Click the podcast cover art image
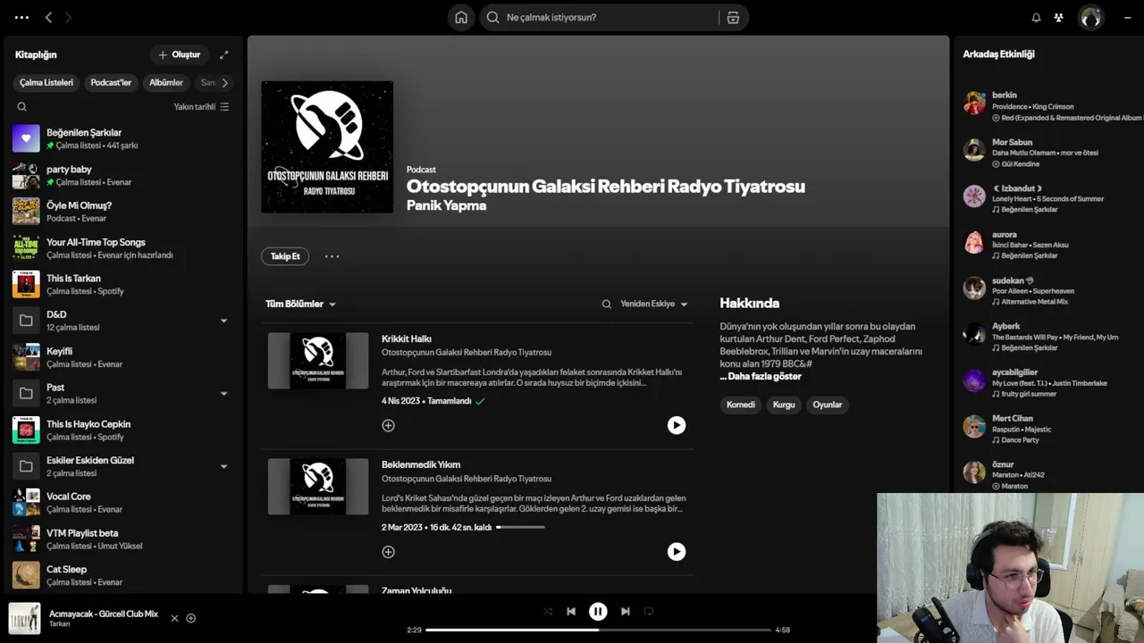 point(327,147)
